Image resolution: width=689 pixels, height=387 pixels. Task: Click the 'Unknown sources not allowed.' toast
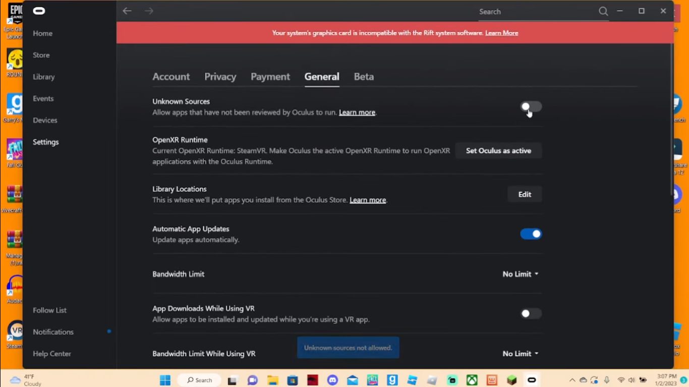pos(348,348)
